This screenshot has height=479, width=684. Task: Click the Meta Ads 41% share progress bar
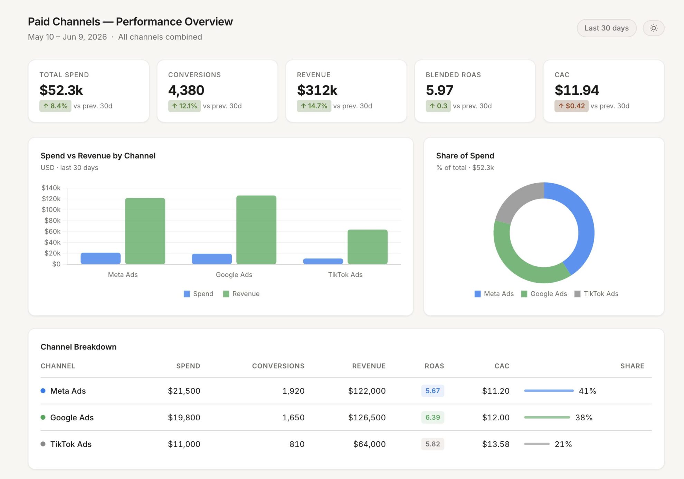pyautogui.click(x=549, y=391)
